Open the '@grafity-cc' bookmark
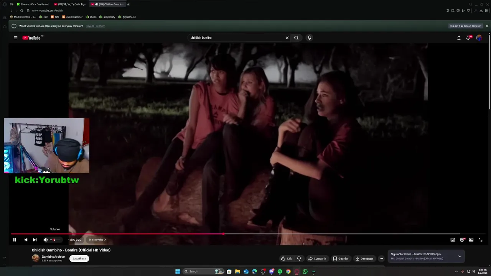This screenshot has width=491, height=276. click(x=127, y=17)
